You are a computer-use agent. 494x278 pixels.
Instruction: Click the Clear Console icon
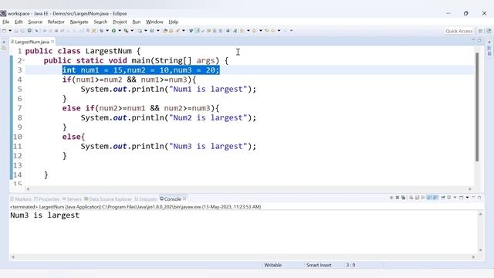coord(411,198)
